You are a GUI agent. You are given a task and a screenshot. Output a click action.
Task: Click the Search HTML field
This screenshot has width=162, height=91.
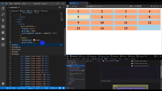75,59
